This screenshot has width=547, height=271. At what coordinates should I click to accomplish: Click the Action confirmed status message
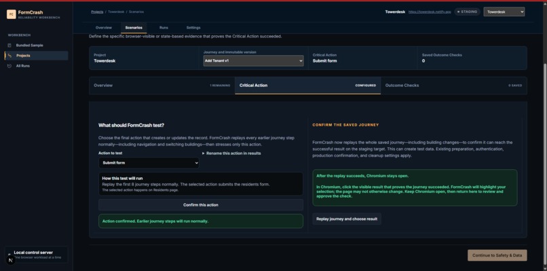tap(201, 221)
